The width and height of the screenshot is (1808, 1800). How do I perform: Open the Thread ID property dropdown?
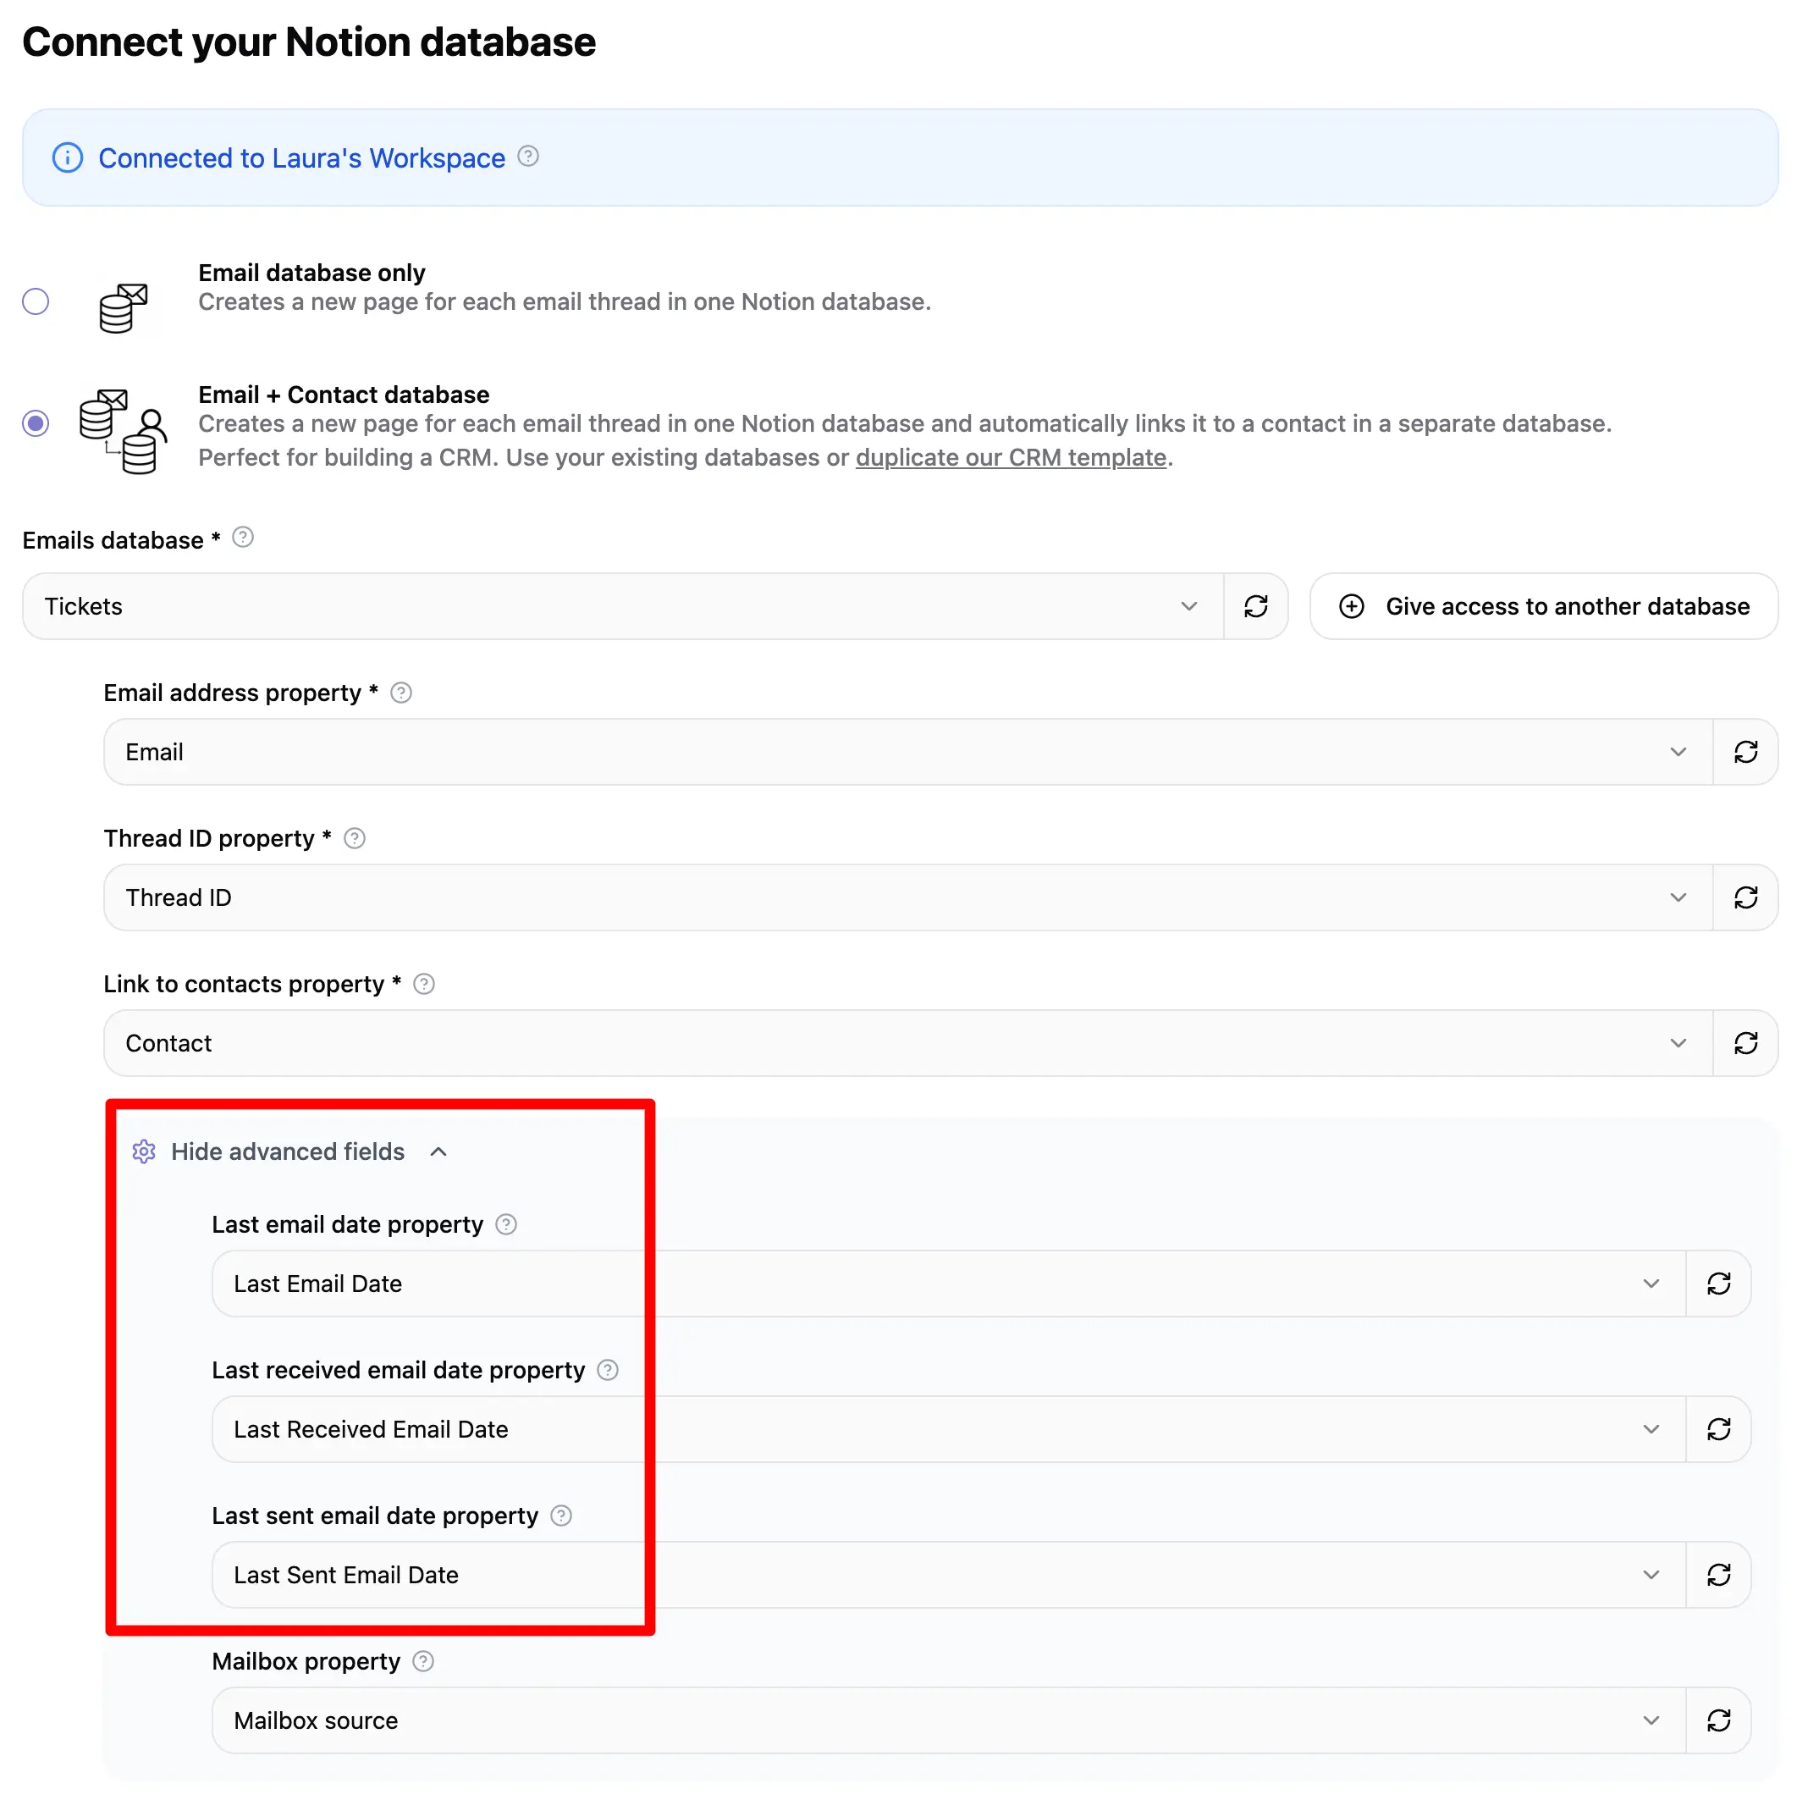pyautogui.click(x=1677, y=897)
